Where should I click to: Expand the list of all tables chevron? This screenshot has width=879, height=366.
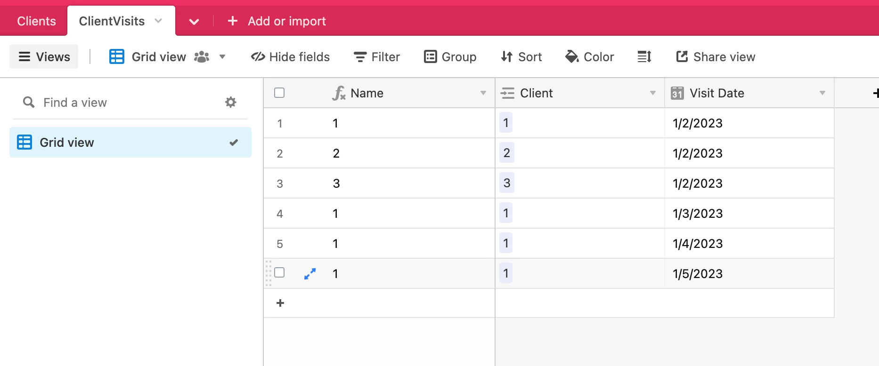point(194,22)
